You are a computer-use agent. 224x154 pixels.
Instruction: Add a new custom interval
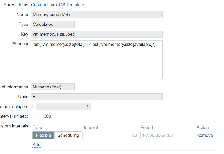[x=36, y=144]
